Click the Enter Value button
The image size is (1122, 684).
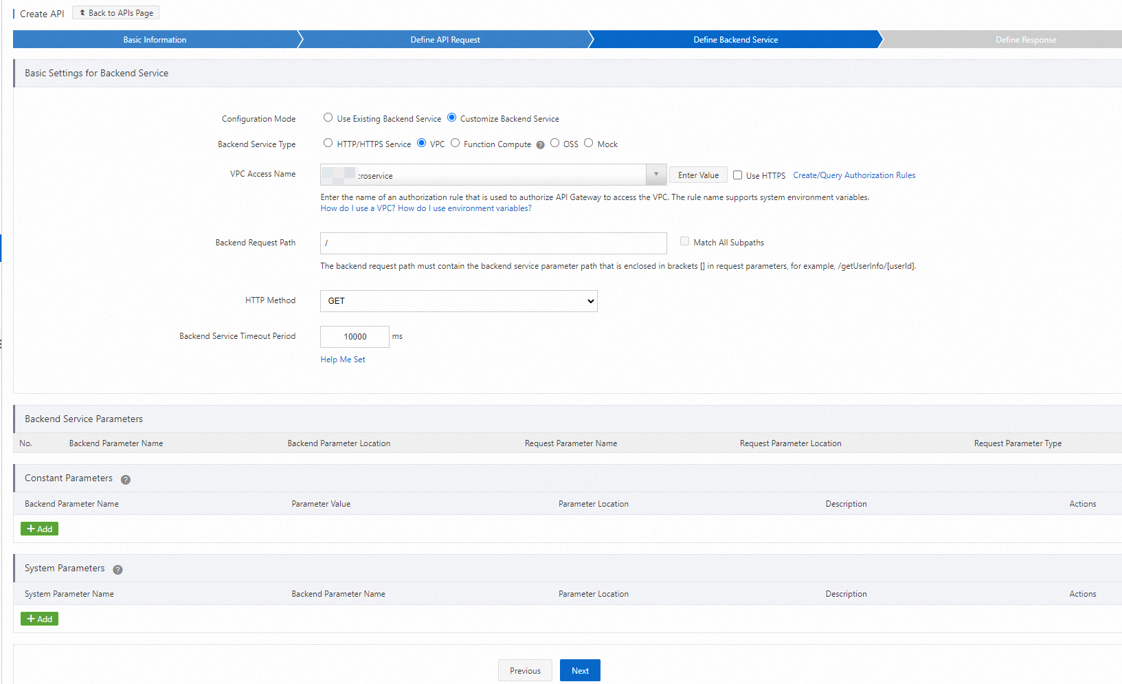click(x=697, y=175)
